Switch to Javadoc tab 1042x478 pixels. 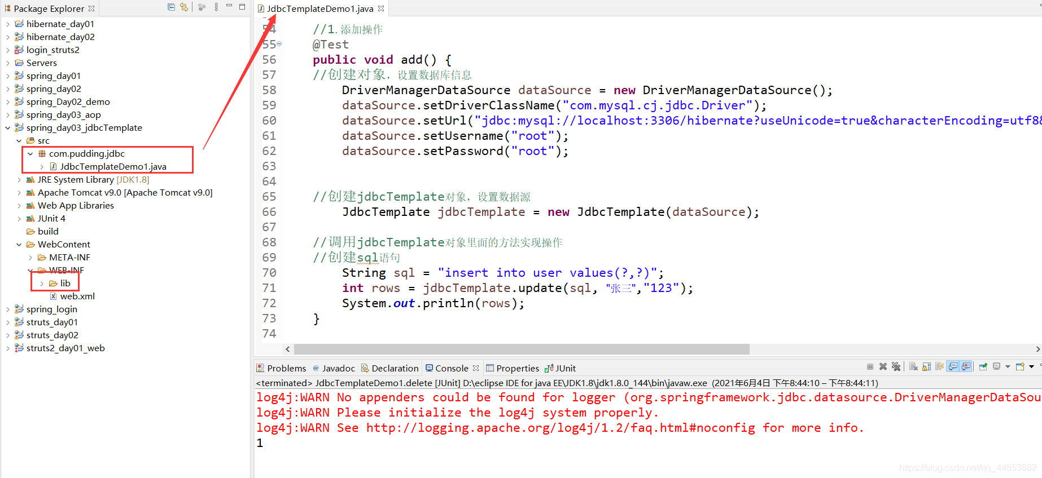334,368
